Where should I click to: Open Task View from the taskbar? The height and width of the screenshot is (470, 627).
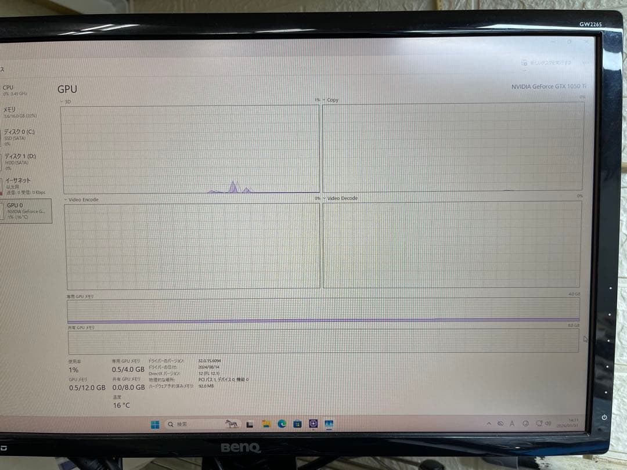(x=249, y=424)
